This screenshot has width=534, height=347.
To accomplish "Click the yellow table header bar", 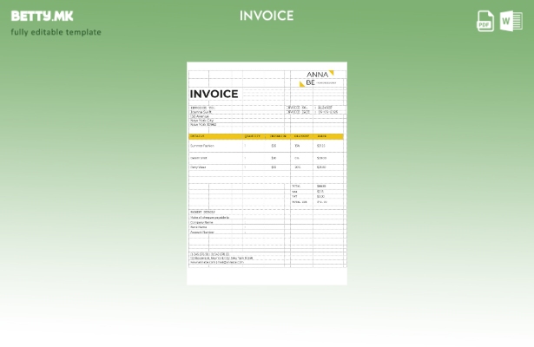I will pos(266,136).
